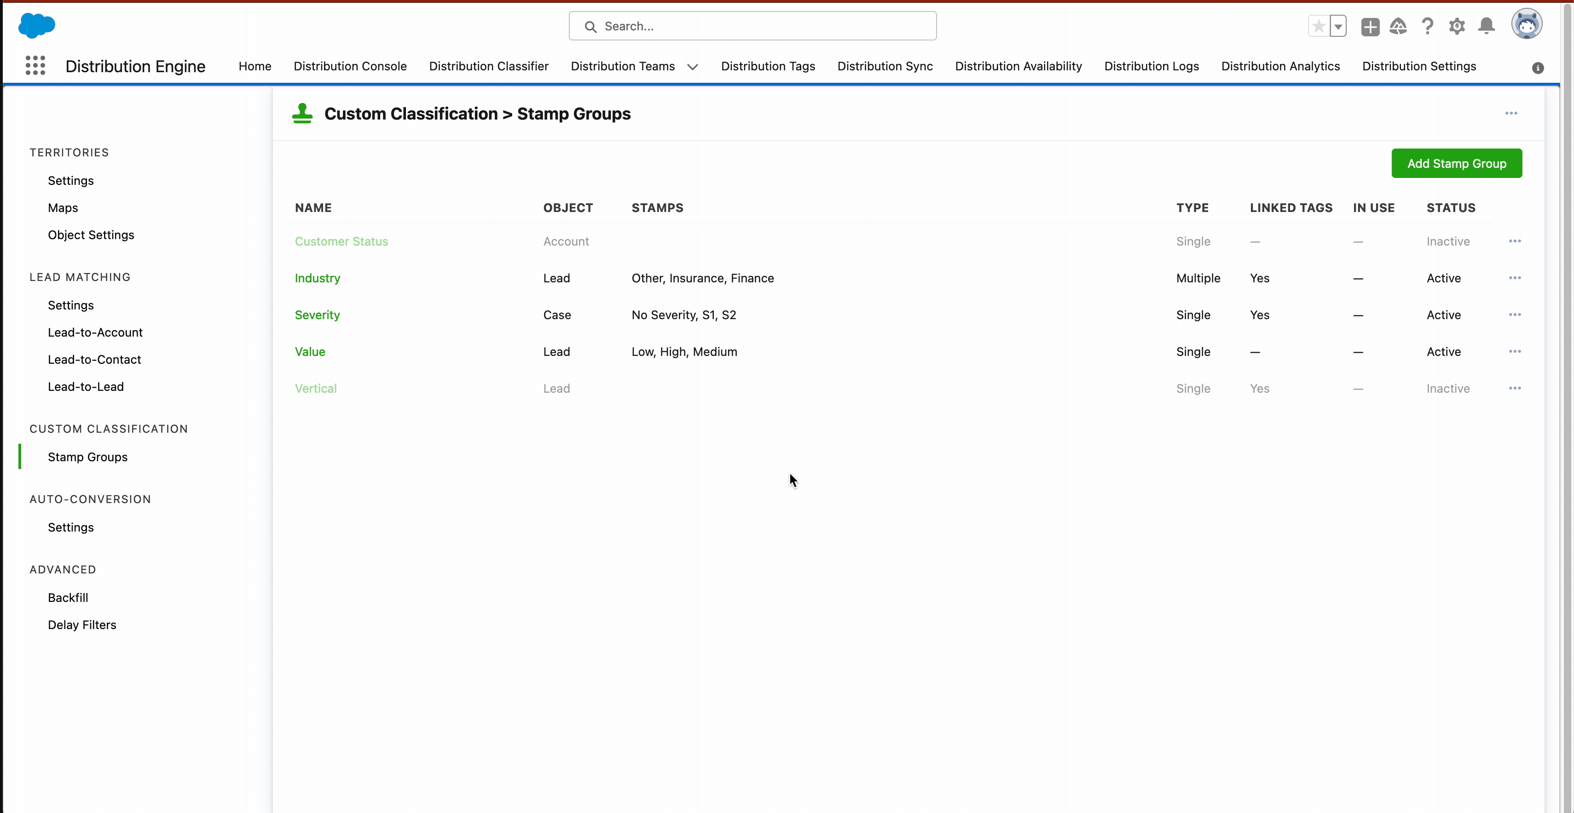The width and height of the screenshot is (1574, 813).
Task: Click the Distribution Engine app name
Action: point(135,66)
